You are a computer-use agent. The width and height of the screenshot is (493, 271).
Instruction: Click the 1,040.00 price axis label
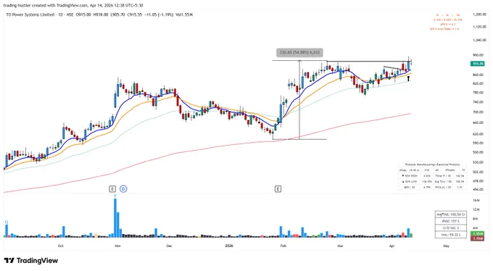pyautogui.click(x=479, y=40)
